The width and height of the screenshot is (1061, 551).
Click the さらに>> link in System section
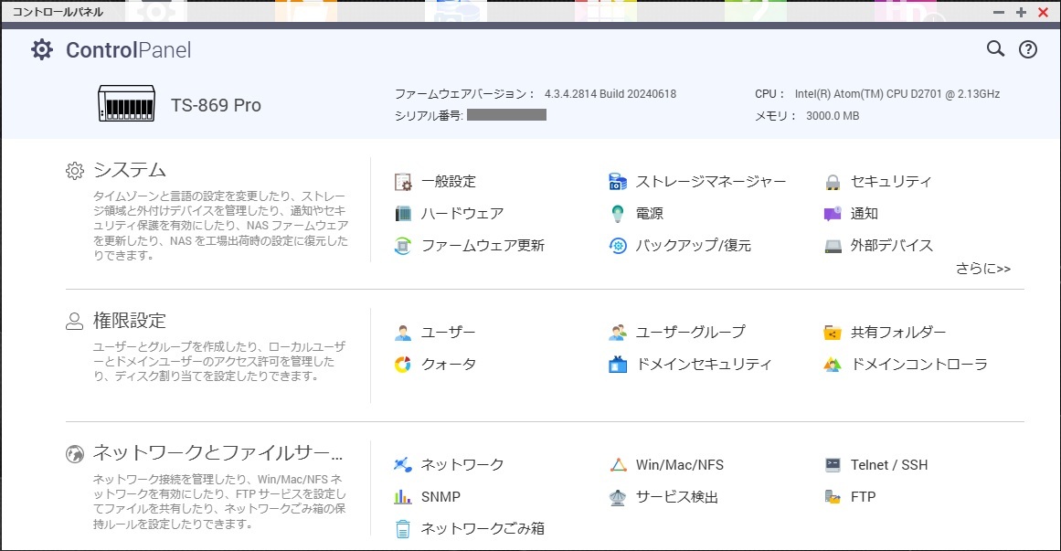[982, 269]
